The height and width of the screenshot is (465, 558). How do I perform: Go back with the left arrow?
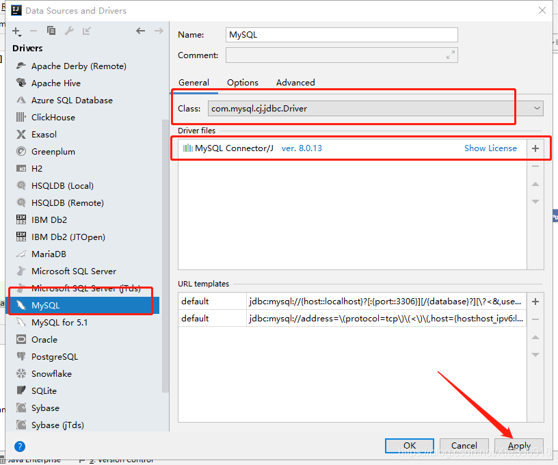point(141,31)
